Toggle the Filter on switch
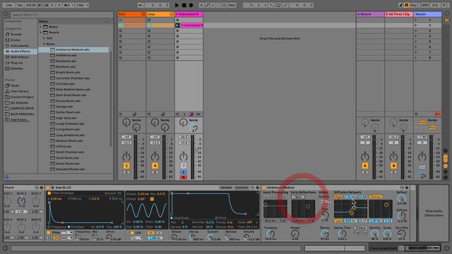452x254 pixels. [x=49, y=232]
